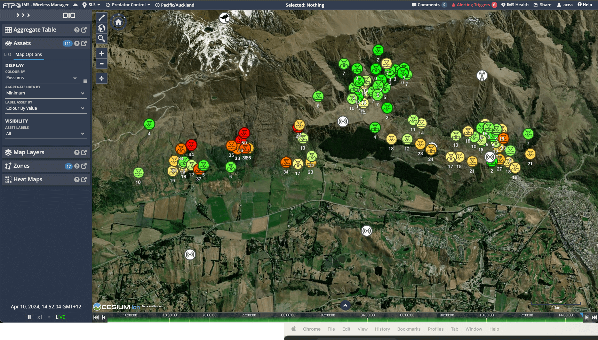Open the Chrome History menu
598x340 pixels.
382,329
